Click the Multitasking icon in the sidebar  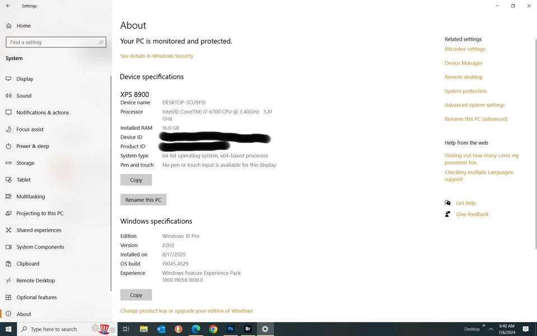click(x=8, y=197)
